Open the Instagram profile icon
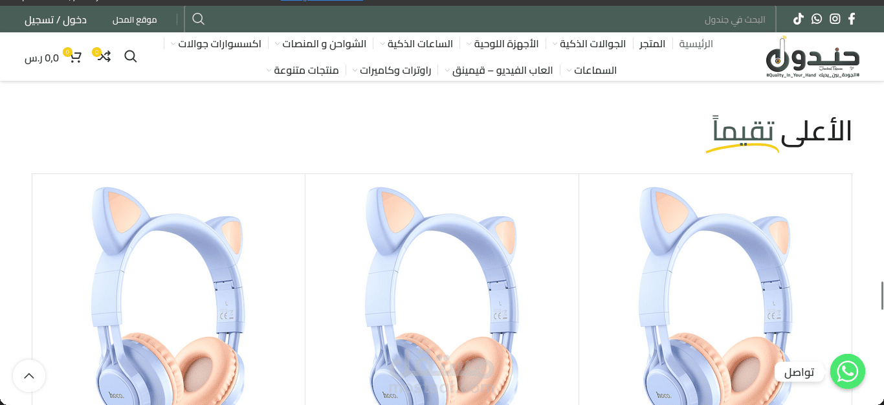884x405 pixels. pos(835,19)
